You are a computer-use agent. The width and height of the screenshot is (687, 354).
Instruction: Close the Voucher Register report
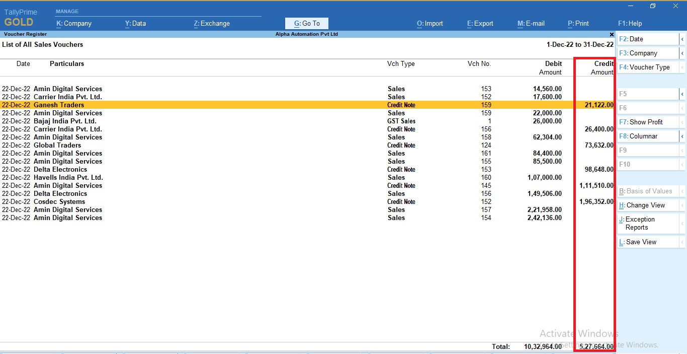tap(611, 34)
